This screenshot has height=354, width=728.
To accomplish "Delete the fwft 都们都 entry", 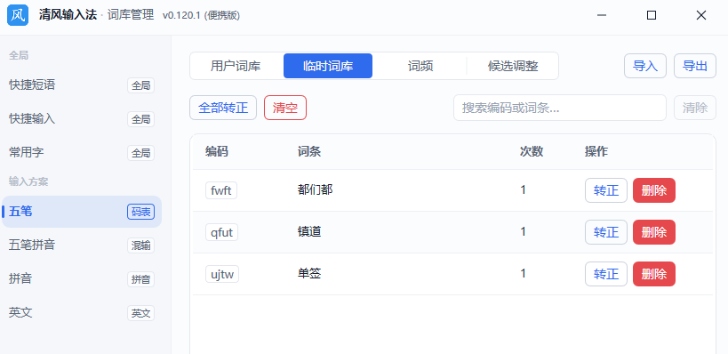I will click(x=653, y=190).
